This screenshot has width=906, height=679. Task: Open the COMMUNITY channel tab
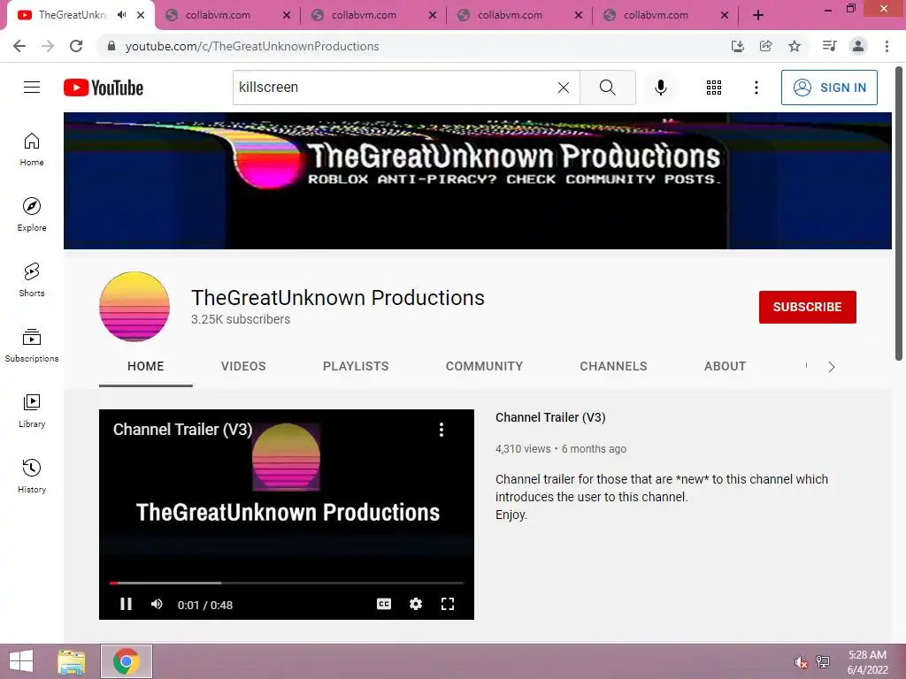[484, 366]
